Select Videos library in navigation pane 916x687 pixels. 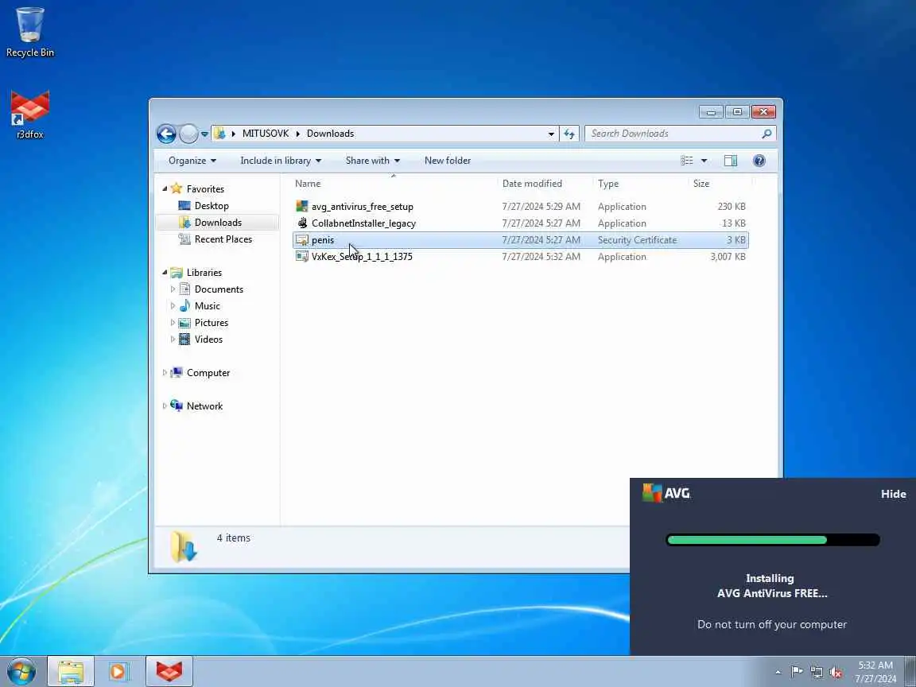tap(208, 340)
